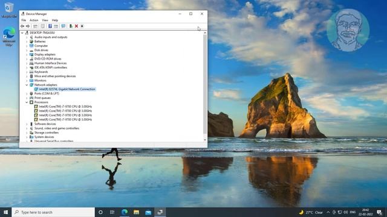The height and width of the screenshot is (217, 387).
Task: Select the last Intel Core i7-9700 processor entry
Action: [x=65, y=119]
